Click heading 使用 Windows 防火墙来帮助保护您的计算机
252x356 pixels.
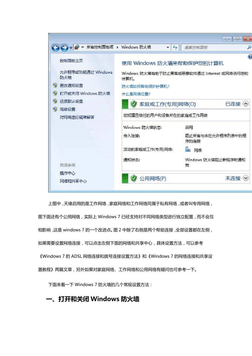pos(172,63)
